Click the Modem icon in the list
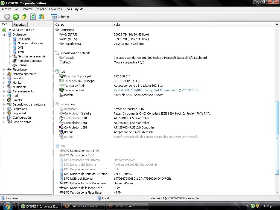The width and height of the screenshot is (280, 210). tap(62, 95)
